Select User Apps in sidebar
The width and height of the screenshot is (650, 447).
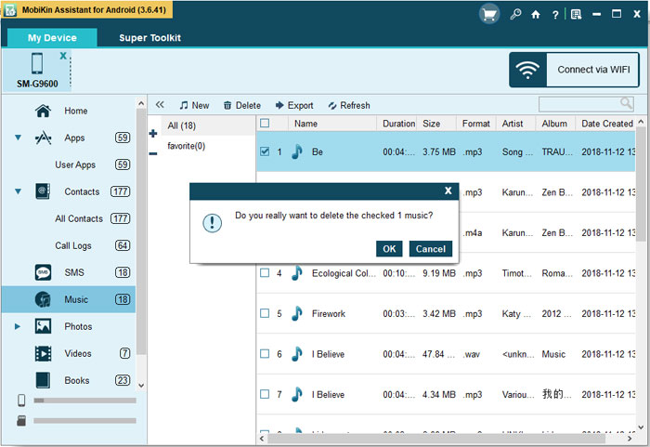coord(75,164)
